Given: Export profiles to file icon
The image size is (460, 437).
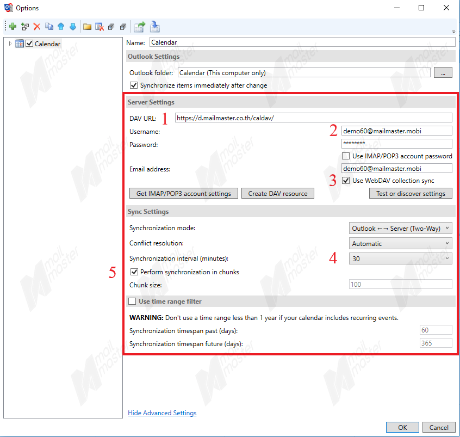Looking at the screenshot, I should 140,27.
